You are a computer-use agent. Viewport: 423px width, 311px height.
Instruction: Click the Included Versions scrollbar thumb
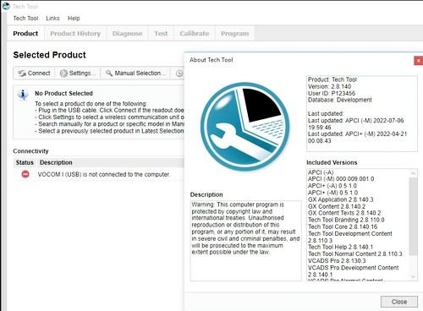tap(413, 216)
